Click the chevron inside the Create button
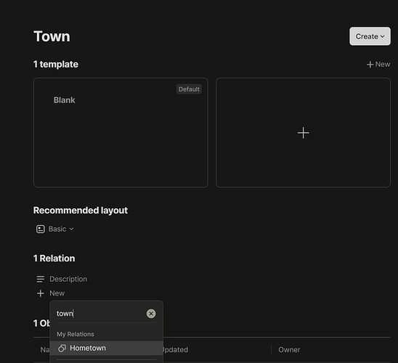Image resolution: width=398 pixels, height=363 pixels. point(383,36)
